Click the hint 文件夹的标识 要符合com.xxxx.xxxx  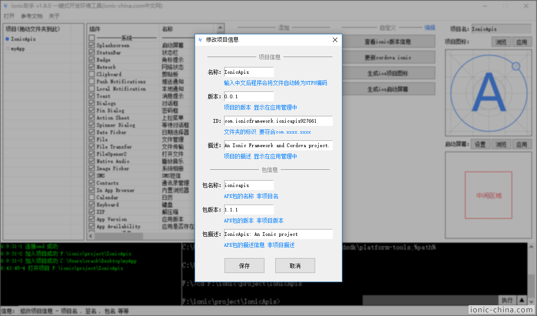[x=268, y=132]
